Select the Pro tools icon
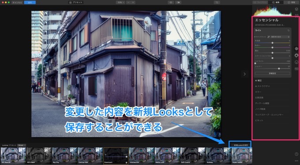Image resolution: width=300 pixels, height=165 pixels. [x=296, y=68]
